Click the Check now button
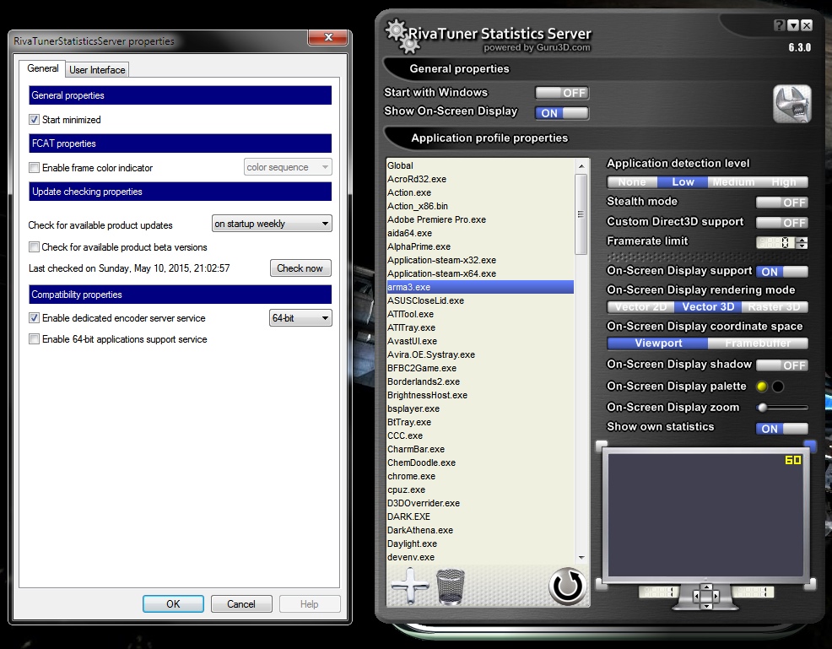Viewport: 832px width, 649px height. [x=300, y=268]
